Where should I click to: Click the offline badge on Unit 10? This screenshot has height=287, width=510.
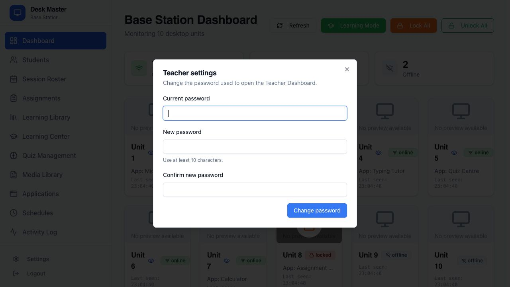coord(472,261)
